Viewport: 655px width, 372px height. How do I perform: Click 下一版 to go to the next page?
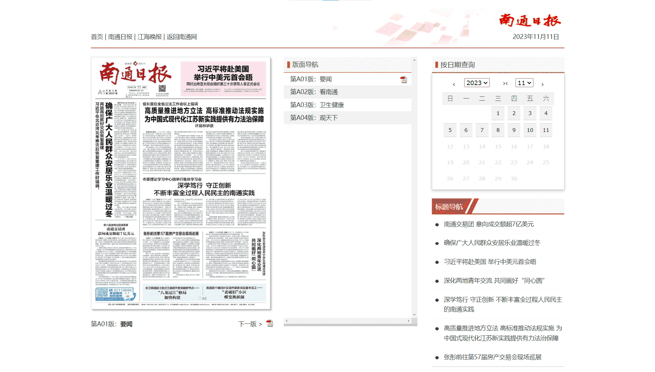point(250,324)
